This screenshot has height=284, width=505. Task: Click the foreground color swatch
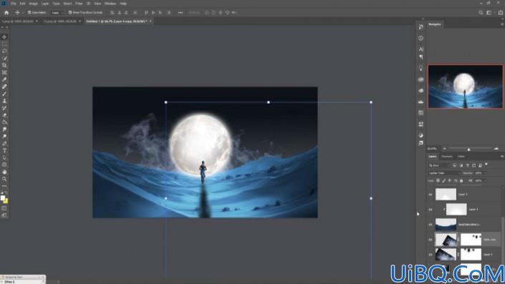(x=3, y=198)
